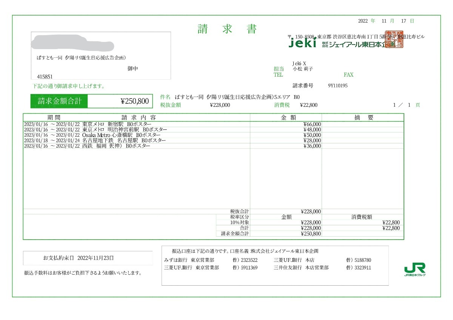
Task: Click the 下記の通り御請求申し上げます line
Action: pyautogui.click(x=69, y=86)
